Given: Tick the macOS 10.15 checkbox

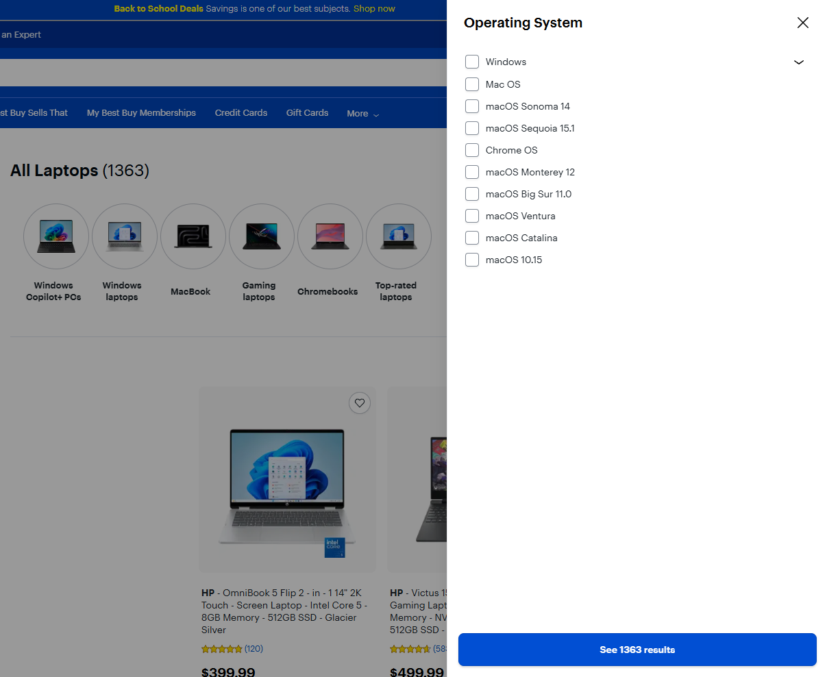Looking at the screenshot, I should tap(472, 260).
